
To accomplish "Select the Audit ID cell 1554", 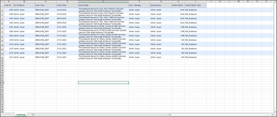I will [x=9, y=10].
